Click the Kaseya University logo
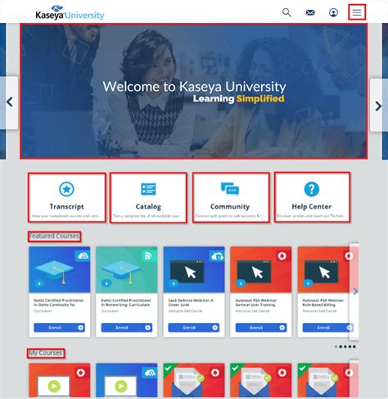Viewport: 388px width, 399px height. (70, 13)
